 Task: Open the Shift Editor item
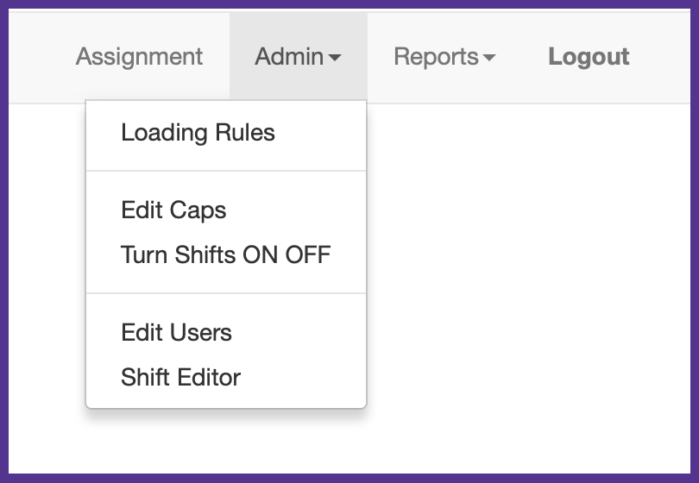180,378
